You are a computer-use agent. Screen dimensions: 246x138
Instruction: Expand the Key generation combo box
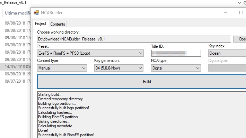119,68
